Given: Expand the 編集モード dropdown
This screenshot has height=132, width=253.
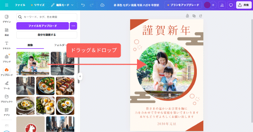Looking at the screenshot, I should pyautogui.click(x=62, y=5).
